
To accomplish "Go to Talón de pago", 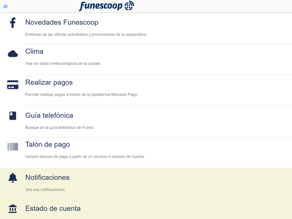I will 48,144.
